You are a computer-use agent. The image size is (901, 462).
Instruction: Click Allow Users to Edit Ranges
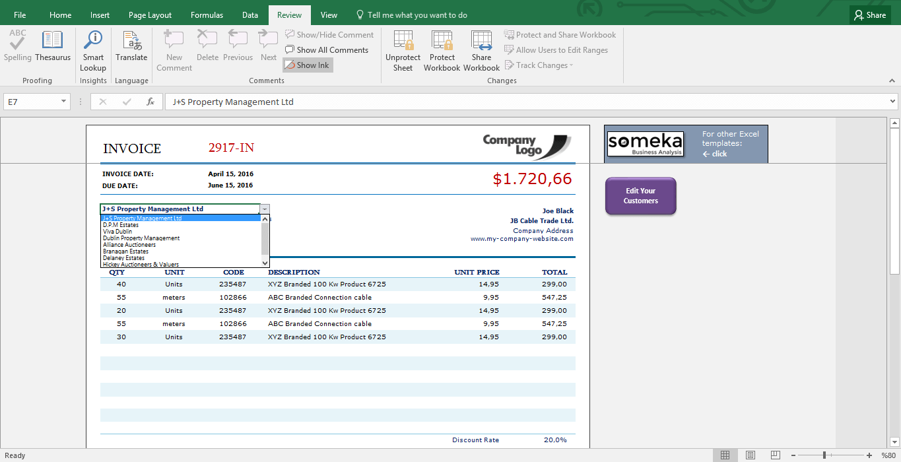click(556, 50)
